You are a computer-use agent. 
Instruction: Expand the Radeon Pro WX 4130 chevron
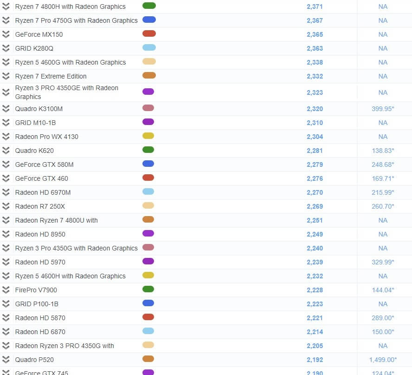(x=6, y=137)
